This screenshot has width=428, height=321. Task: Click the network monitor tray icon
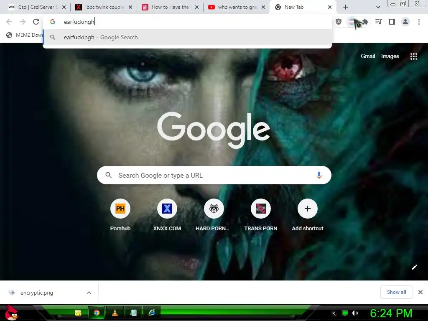coord(345,313)
